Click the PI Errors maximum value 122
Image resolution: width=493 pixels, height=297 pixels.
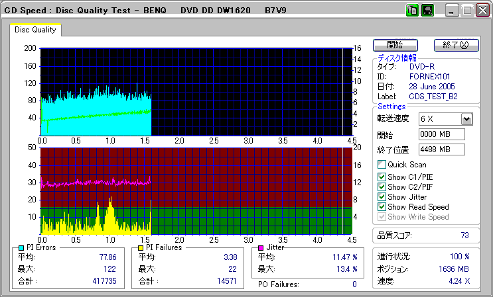(x=109, y=269)
